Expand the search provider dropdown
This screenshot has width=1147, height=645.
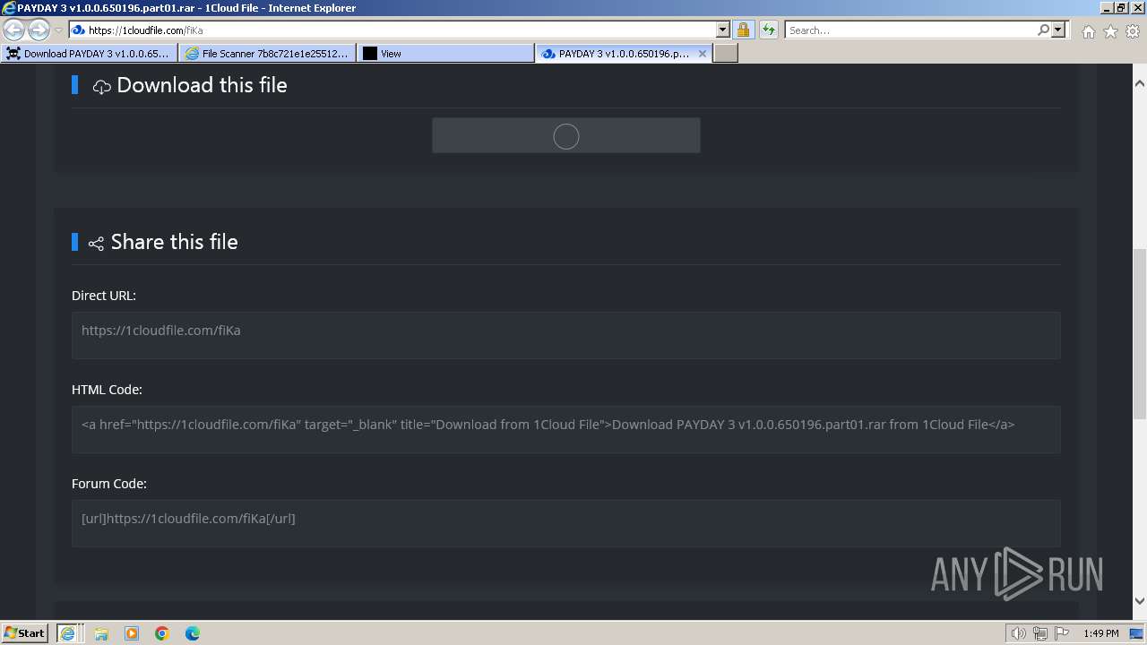point(1058,30)
